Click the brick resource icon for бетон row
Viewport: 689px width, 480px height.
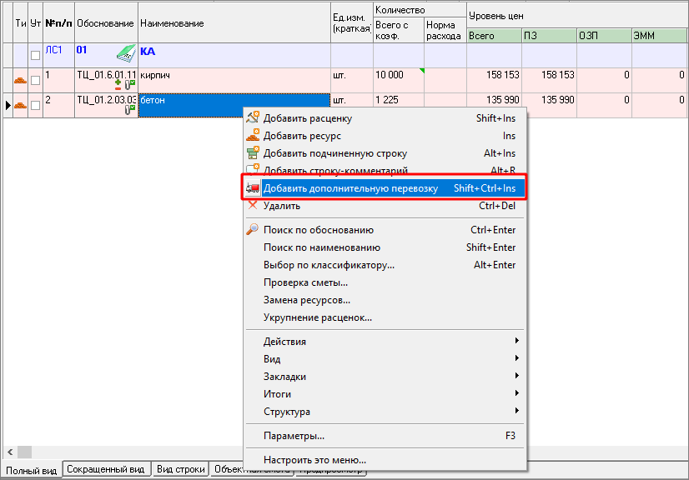pyautogui.click(x=21, y=105)
